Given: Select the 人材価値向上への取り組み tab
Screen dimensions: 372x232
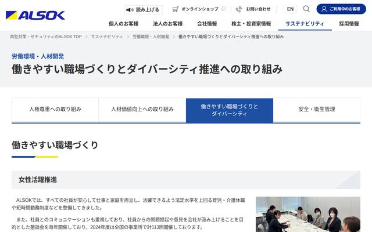Looking at the screenshot, I should pos(142,110).
